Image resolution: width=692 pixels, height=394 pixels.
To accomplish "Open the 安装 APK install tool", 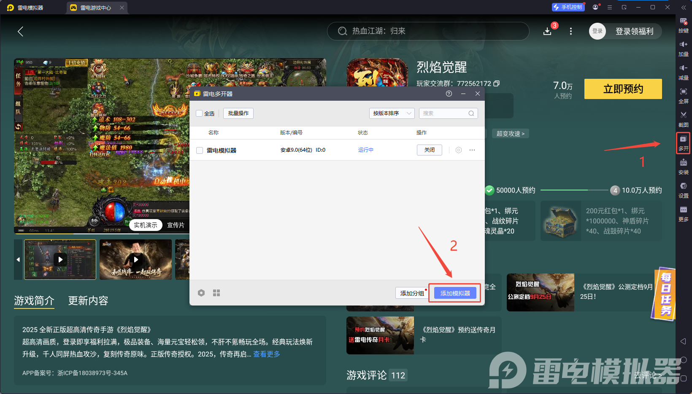I will 683,167.
